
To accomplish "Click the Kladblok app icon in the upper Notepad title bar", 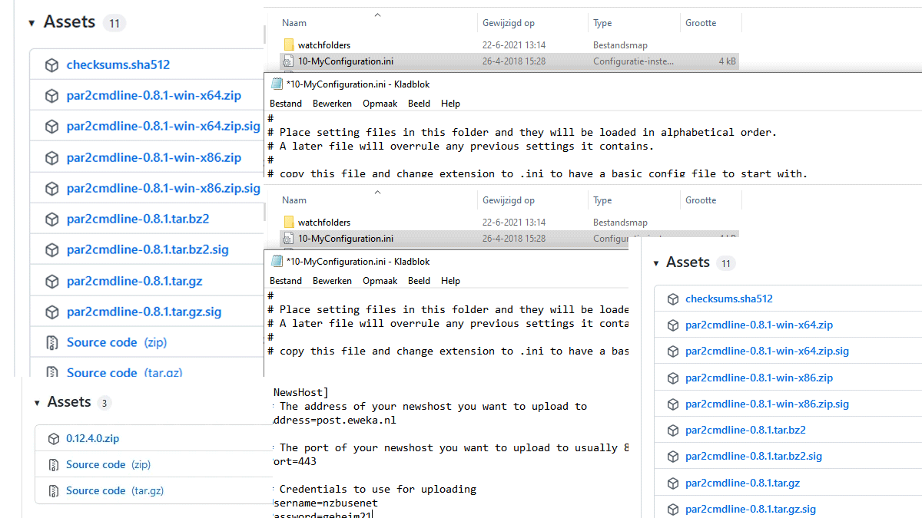I will (277, 84).
